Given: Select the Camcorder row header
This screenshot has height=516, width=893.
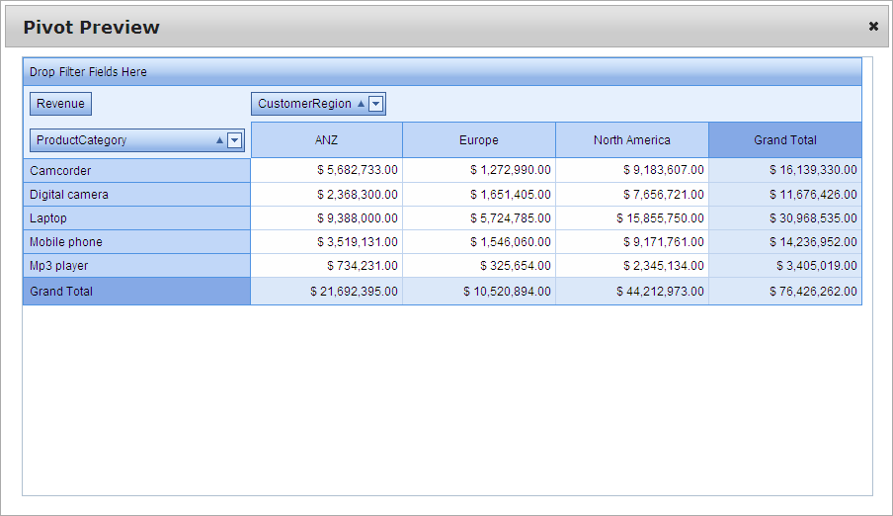Looking at the screenshot, I should tap(136, 171).
